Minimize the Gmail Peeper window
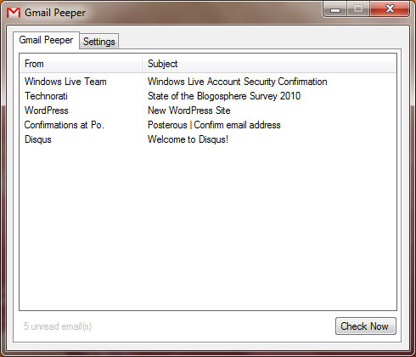Screen dimensions: 416x357 coord(335,9)
